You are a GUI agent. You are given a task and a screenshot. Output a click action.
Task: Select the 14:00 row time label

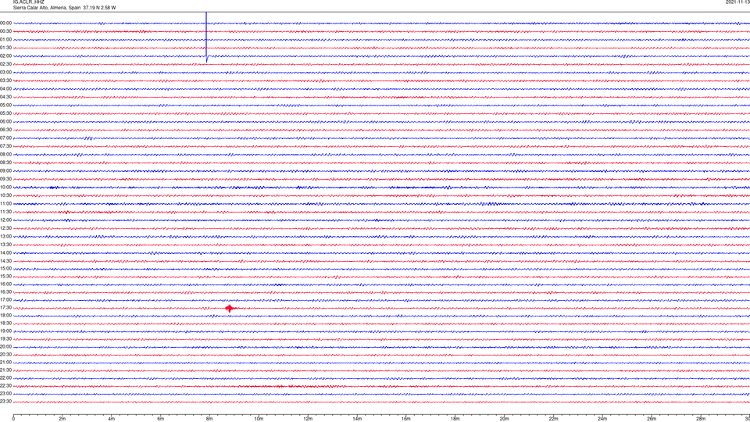[5, 252]
